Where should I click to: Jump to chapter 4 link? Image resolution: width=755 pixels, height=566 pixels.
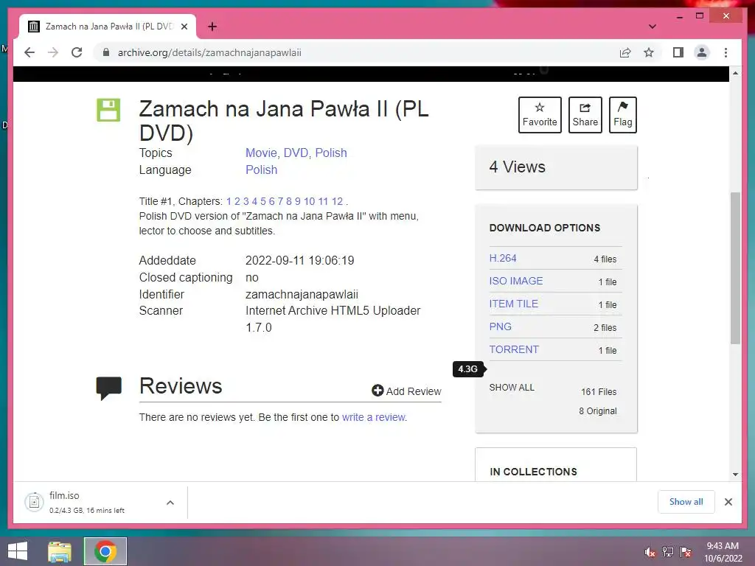pyautogui.click(x=254, y=201)
